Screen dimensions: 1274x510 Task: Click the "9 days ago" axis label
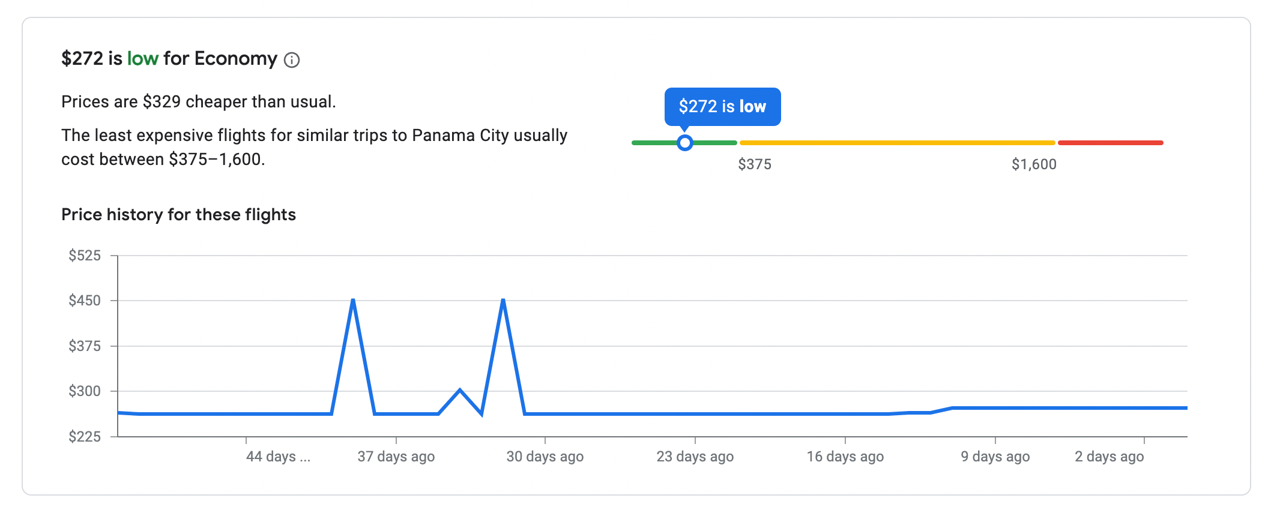tap(995, 457)
